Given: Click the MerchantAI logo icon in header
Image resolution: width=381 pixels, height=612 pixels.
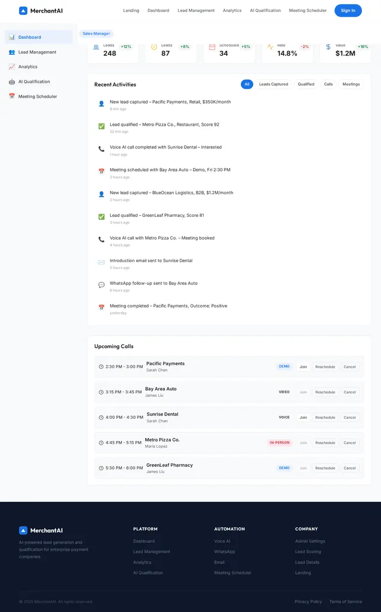Looking at the screenshot, I should point(23,11).
